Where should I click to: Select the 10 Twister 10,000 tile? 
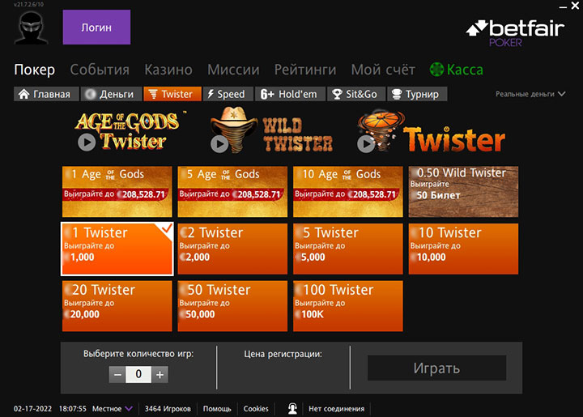tap(463, 249)
